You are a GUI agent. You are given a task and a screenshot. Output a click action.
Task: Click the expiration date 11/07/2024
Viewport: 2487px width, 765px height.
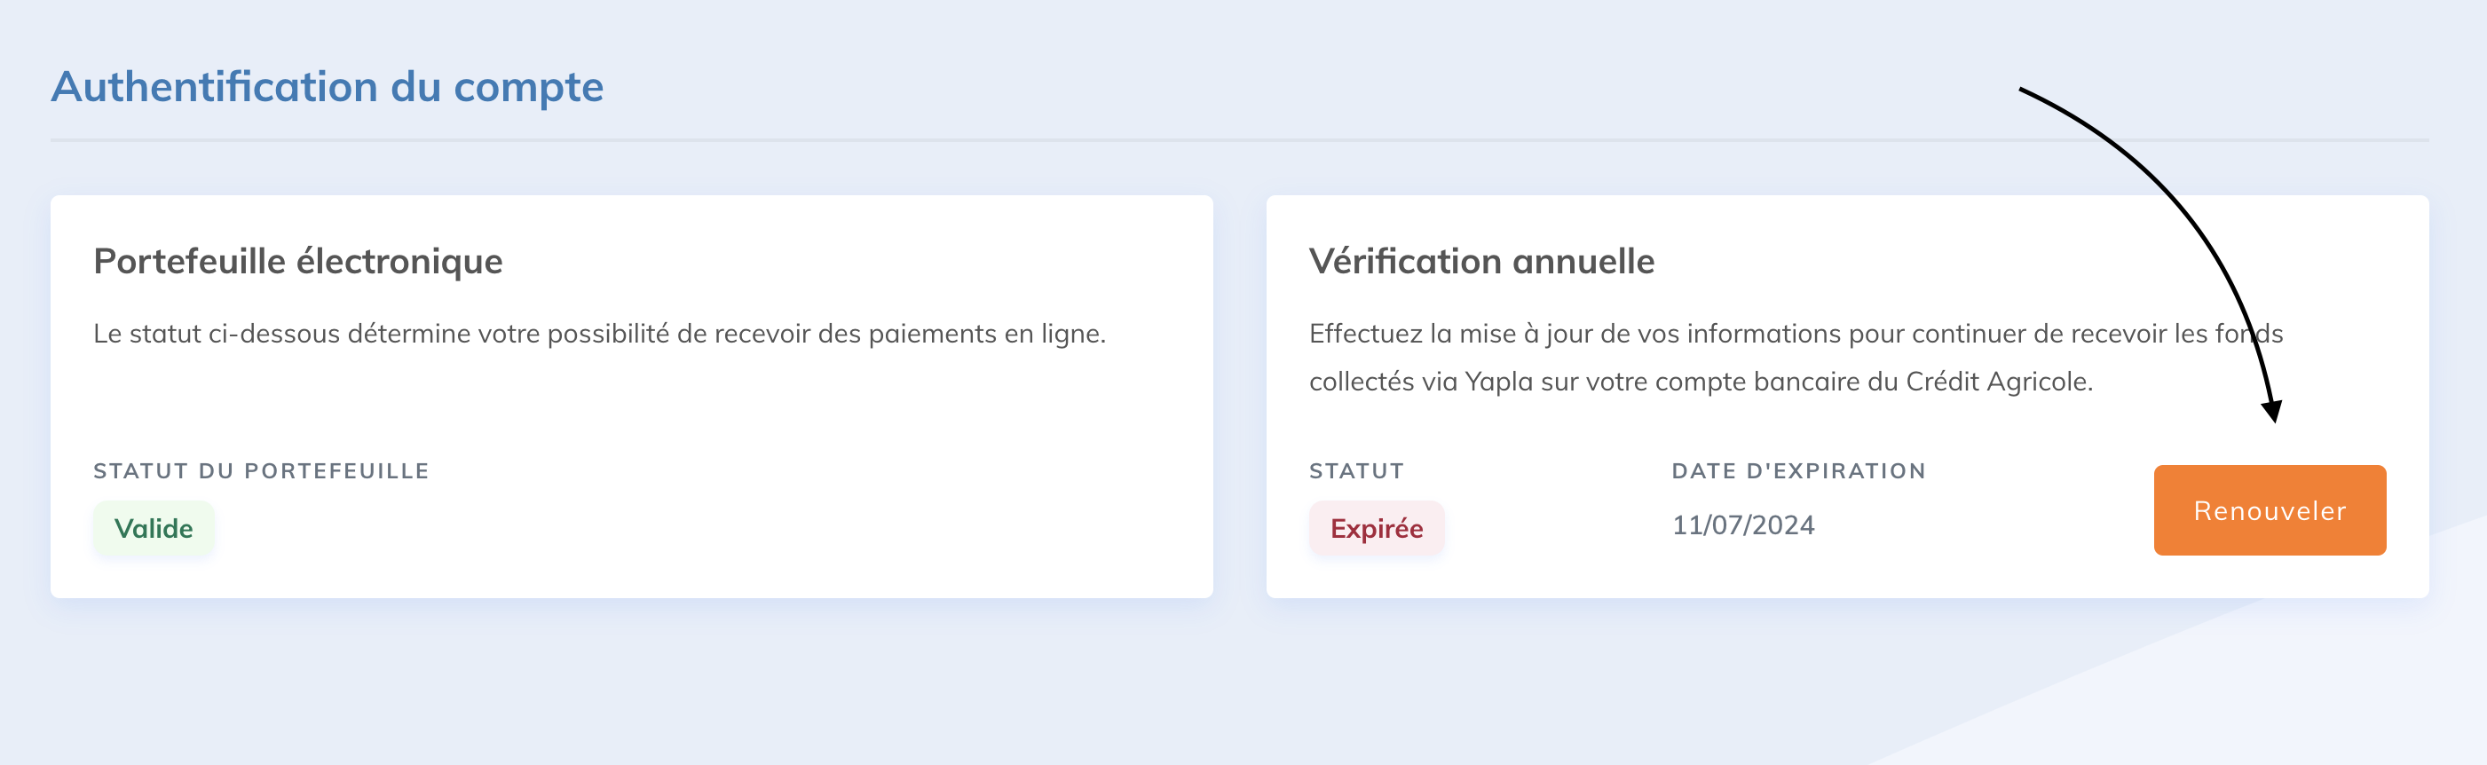click(1742, 524)
